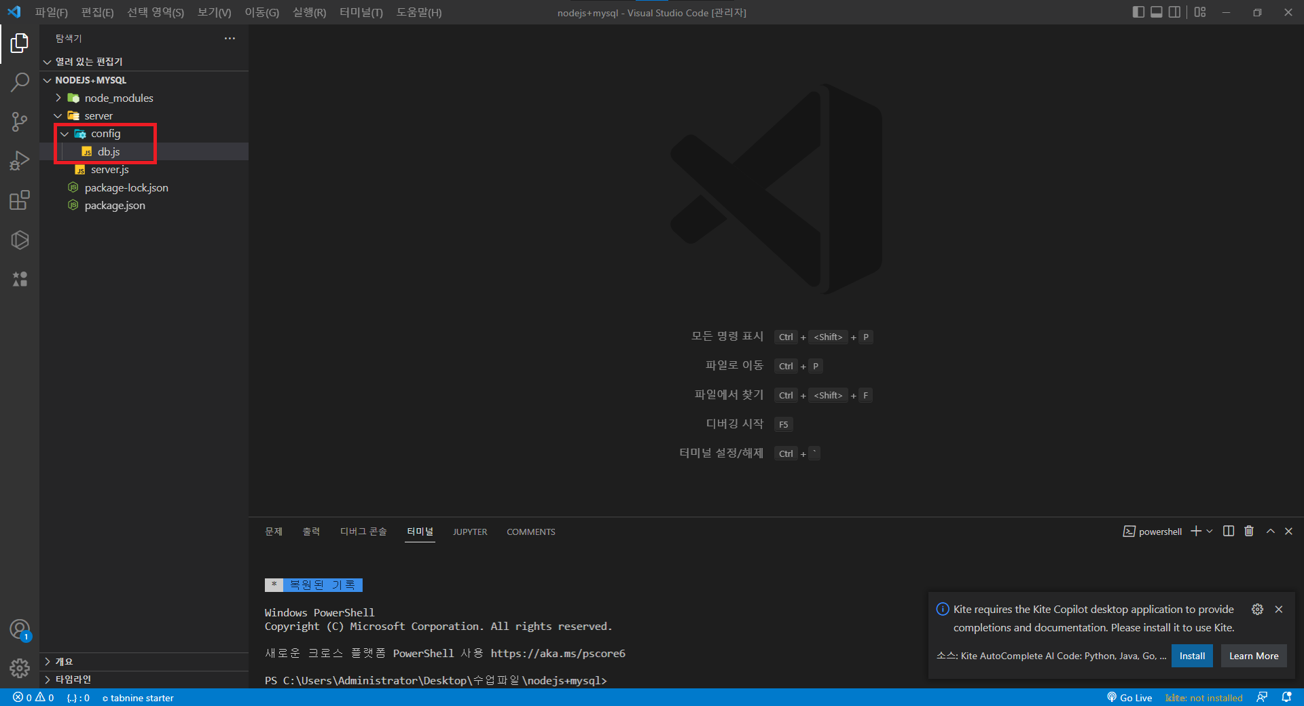1304x706 pixels.
Task: Dismiss the Kite notification
Action: click(1279, 609)
